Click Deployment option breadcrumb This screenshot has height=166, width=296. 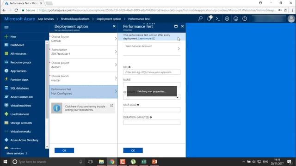click(x=109, y=19)
